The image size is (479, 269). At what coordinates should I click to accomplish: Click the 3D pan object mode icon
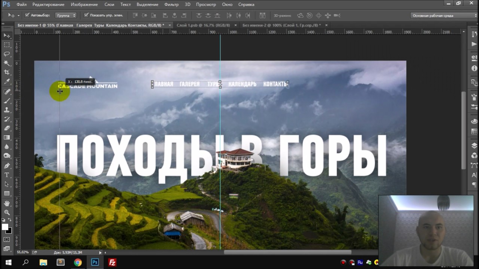point(319,15)
